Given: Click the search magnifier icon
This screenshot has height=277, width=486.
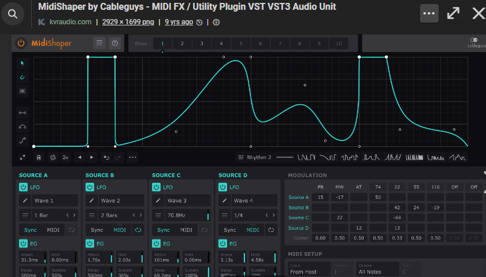Looking at the screenshot, I should coord(12,14).
